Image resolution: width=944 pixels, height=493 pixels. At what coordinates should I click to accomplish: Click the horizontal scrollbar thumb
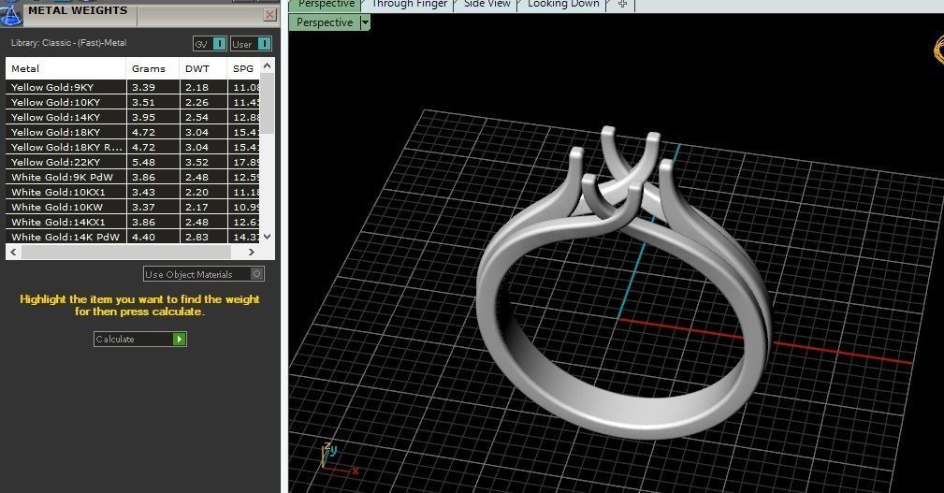coord(126,253)
